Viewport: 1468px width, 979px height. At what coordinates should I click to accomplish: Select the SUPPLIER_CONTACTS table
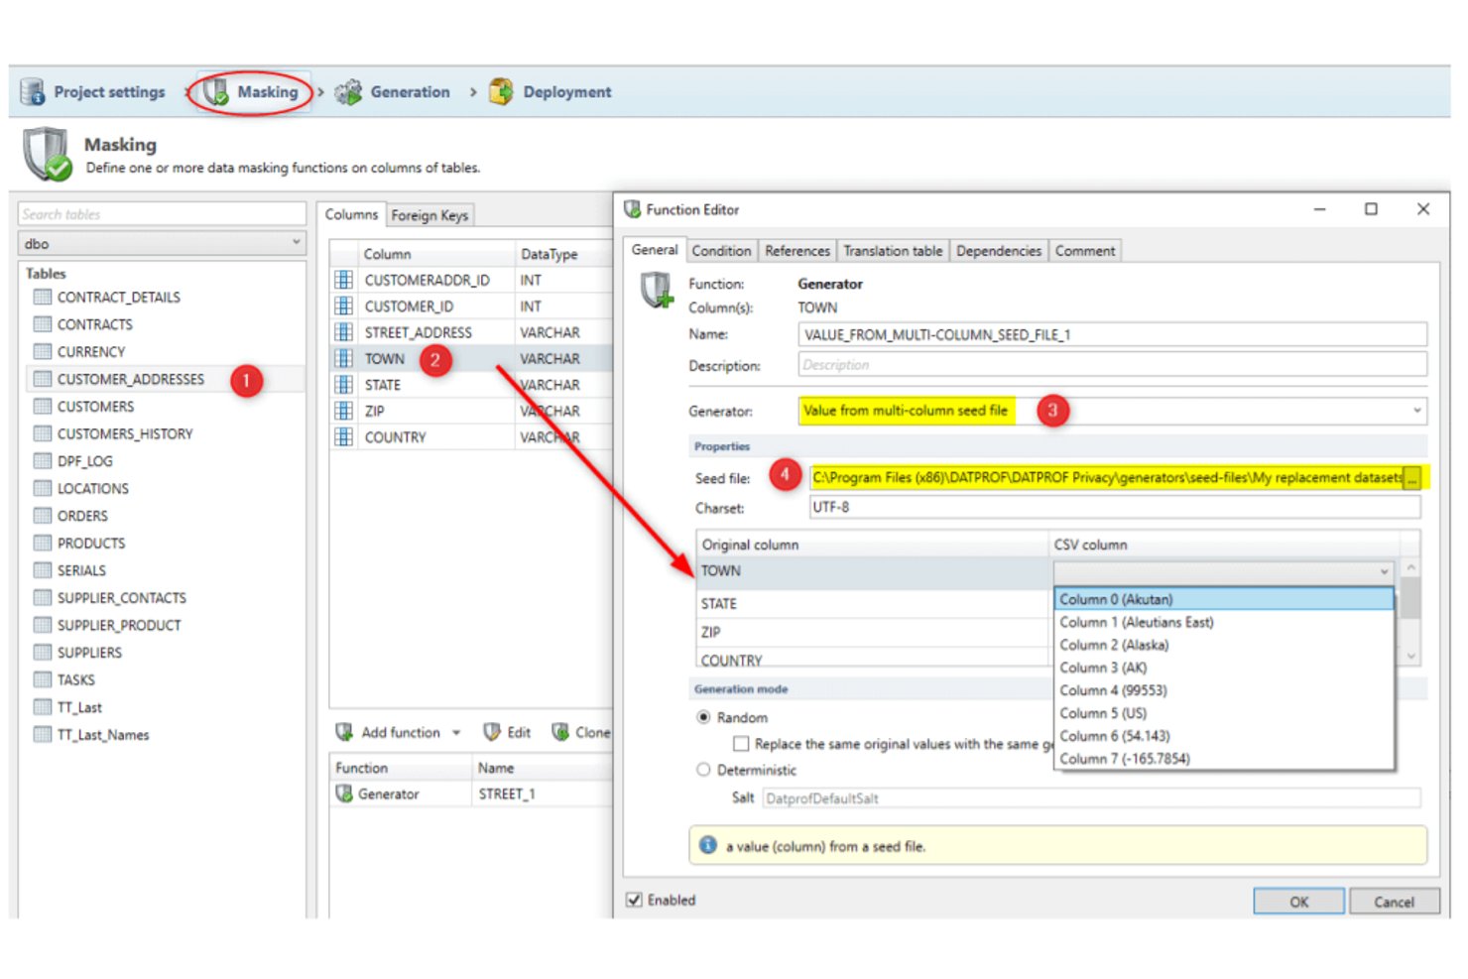pyautogui.click(x=121, y=597)
